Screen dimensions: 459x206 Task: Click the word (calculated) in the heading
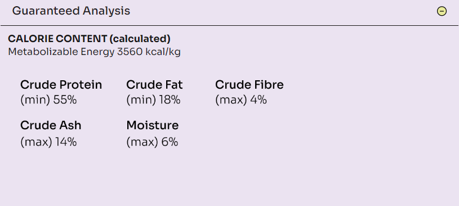click(140, 39)
